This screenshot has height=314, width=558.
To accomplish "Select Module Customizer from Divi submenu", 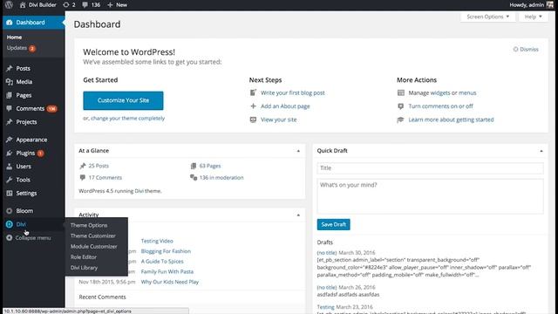I will (93, 246).
